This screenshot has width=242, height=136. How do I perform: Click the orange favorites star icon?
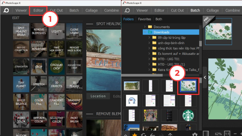(x=135, y=134)
